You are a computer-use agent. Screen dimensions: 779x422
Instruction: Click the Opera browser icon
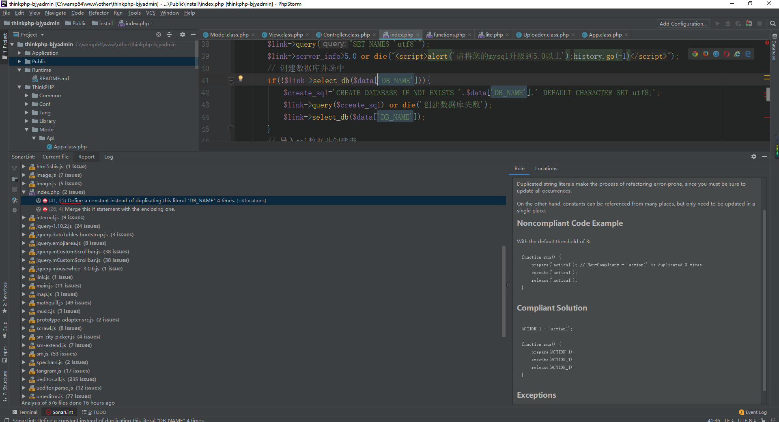(x=727, y=54)
